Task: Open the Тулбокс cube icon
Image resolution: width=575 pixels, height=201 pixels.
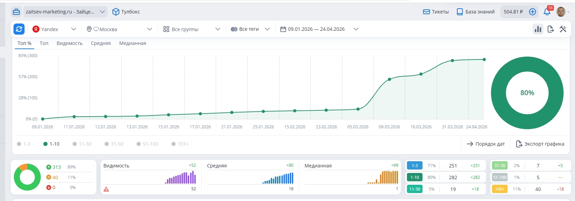Action: click(x=116, y=12)
